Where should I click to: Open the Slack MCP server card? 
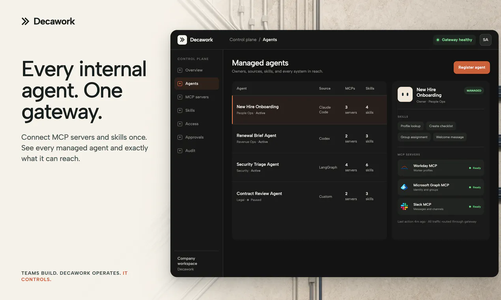tap(441, 206)
